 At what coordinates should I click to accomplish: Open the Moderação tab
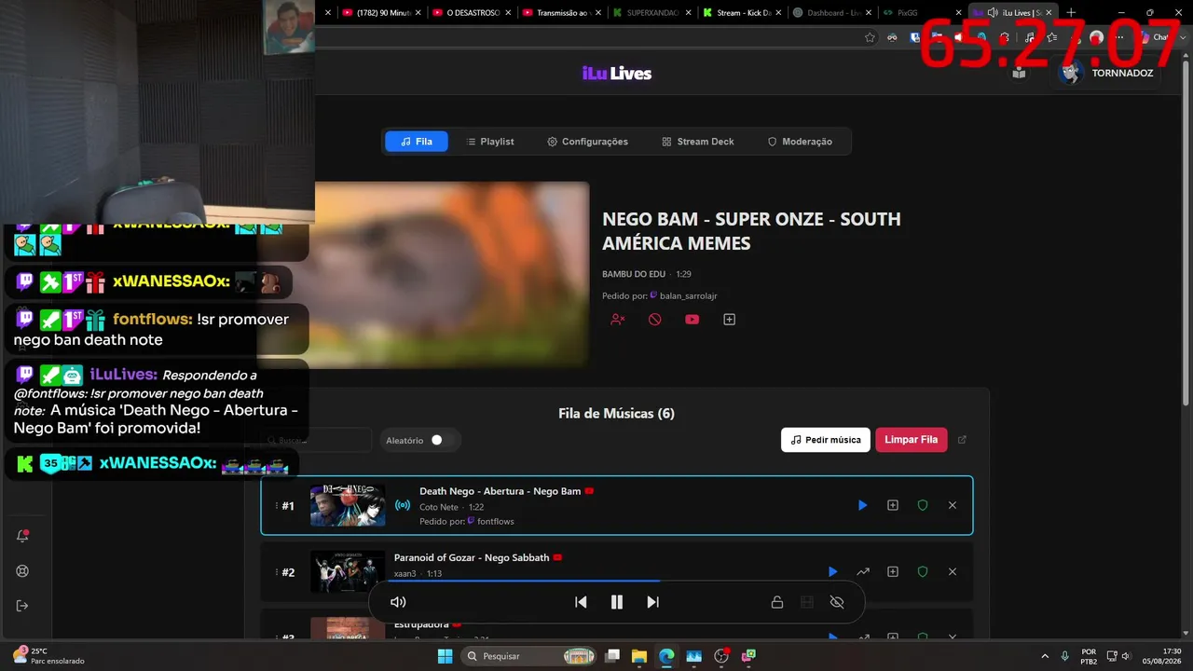click(x=800, y=142)
